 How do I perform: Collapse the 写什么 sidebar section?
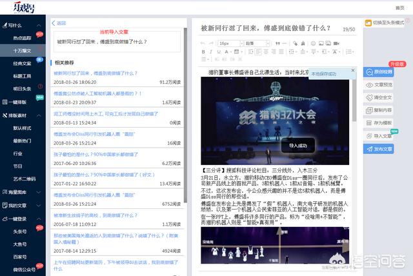click(39, 26)
